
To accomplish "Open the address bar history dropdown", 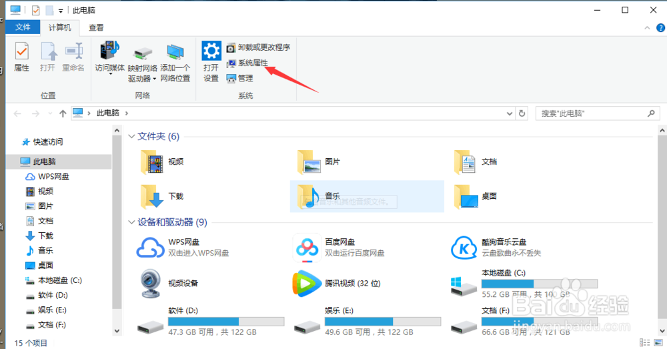I will click(509, 113).
